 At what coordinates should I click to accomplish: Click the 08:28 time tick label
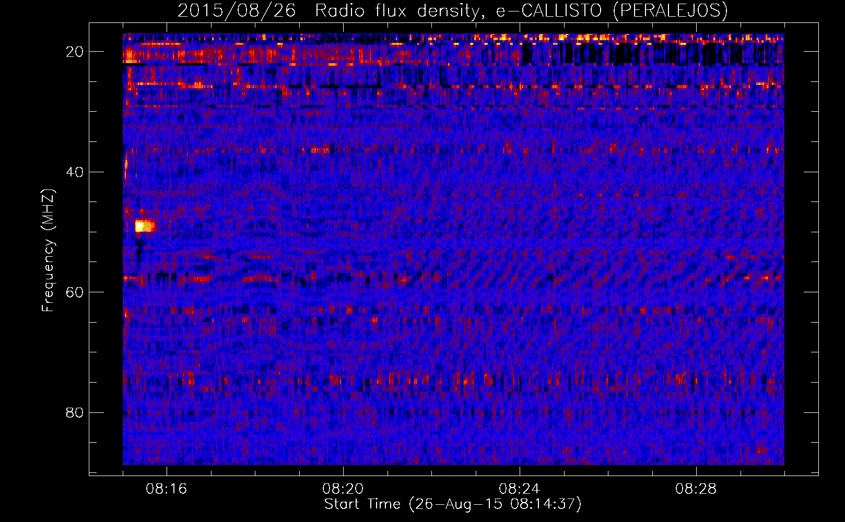(696, 489)
